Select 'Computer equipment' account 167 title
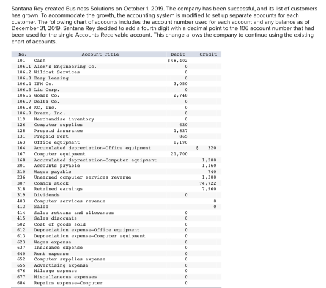Image resolution: width=326 pixels, height=288 pixels. pos(60,154)
